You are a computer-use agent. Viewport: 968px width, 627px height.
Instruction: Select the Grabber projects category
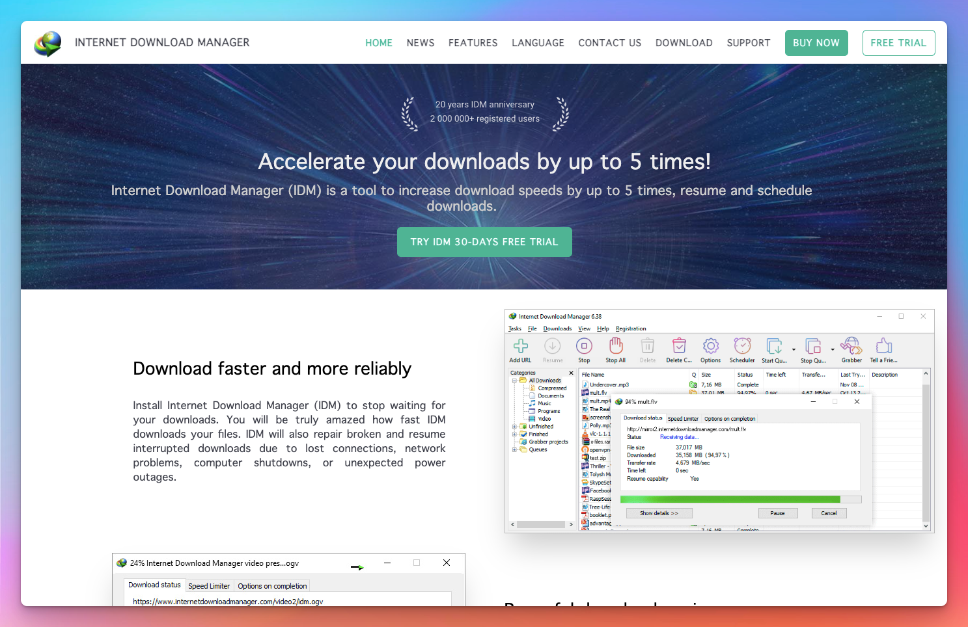click(548, 442)
